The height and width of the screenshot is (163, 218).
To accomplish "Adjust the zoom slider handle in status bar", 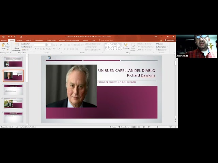I will pyautogui.click(x=158, y=127).
